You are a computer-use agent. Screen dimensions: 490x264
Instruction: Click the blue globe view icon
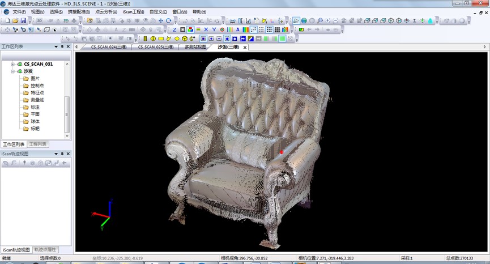[x=304, y=21]
